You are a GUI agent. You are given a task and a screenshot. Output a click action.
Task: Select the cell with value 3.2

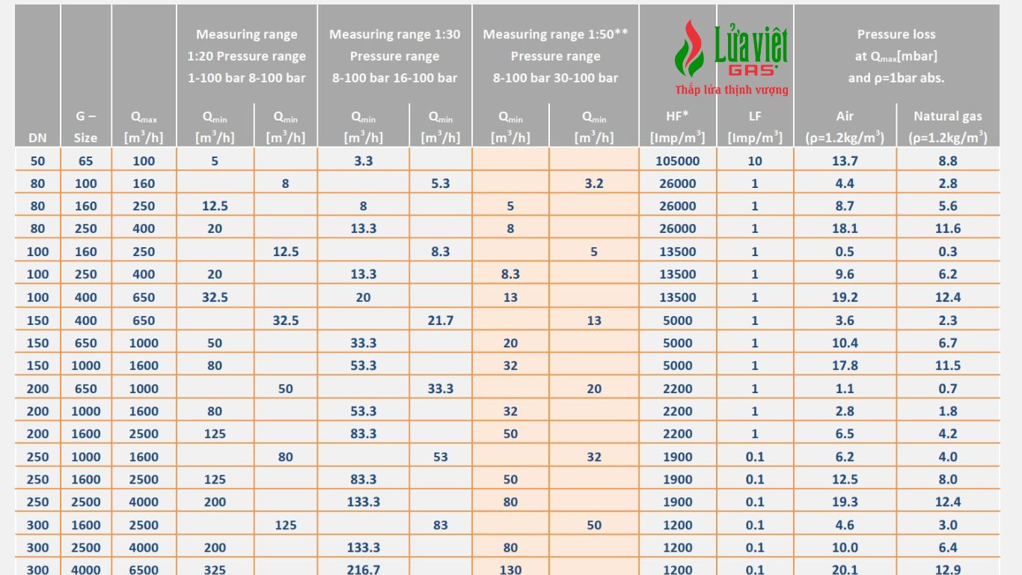point(594,183)
